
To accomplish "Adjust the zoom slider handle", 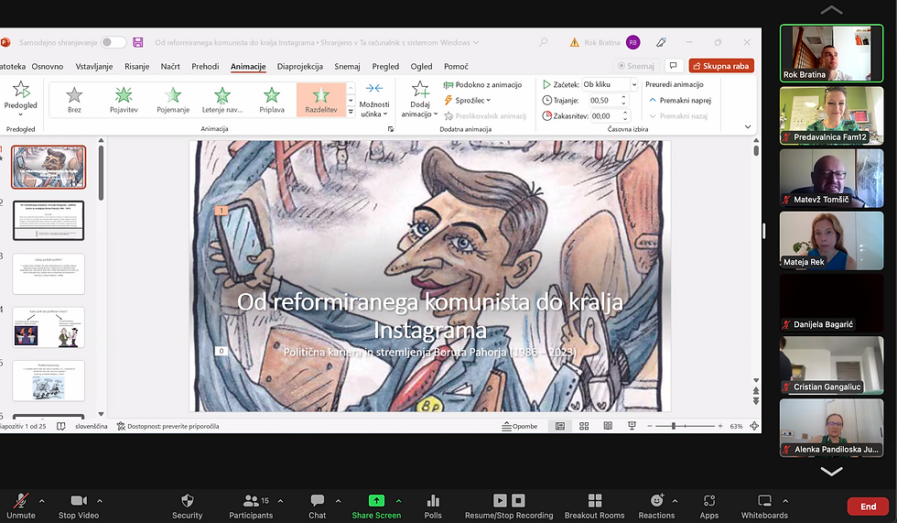I will pyautogui.click(x=674, y=426).
